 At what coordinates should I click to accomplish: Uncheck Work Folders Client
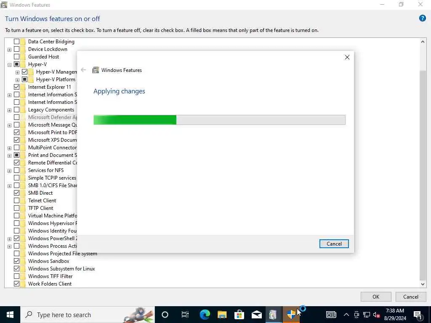pos(16,284)
